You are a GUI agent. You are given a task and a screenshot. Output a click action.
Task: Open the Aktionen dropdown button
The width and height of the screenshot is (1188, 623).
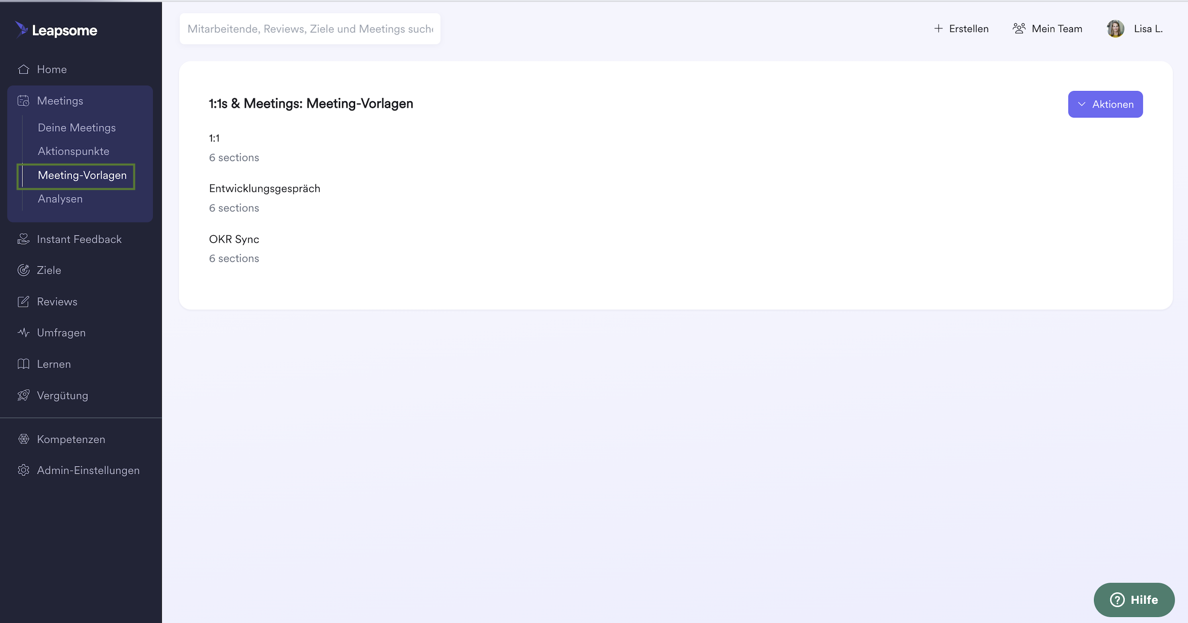(1105, 104)
